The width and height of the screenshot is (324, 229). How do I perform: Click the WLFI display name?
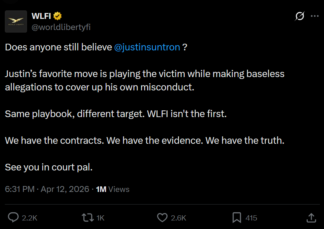coord(41,16)
